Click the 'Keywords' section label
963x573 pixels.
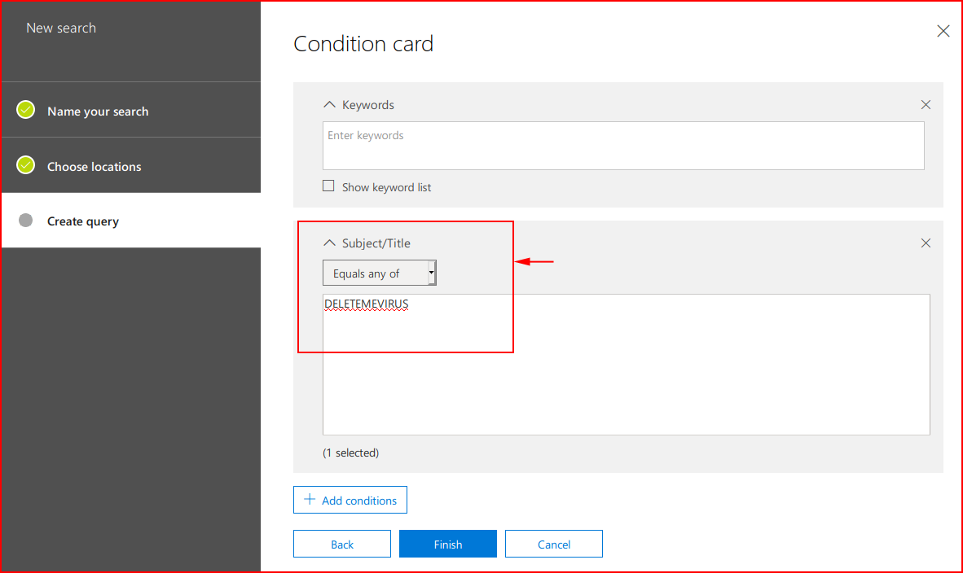[x=368, y=105]
